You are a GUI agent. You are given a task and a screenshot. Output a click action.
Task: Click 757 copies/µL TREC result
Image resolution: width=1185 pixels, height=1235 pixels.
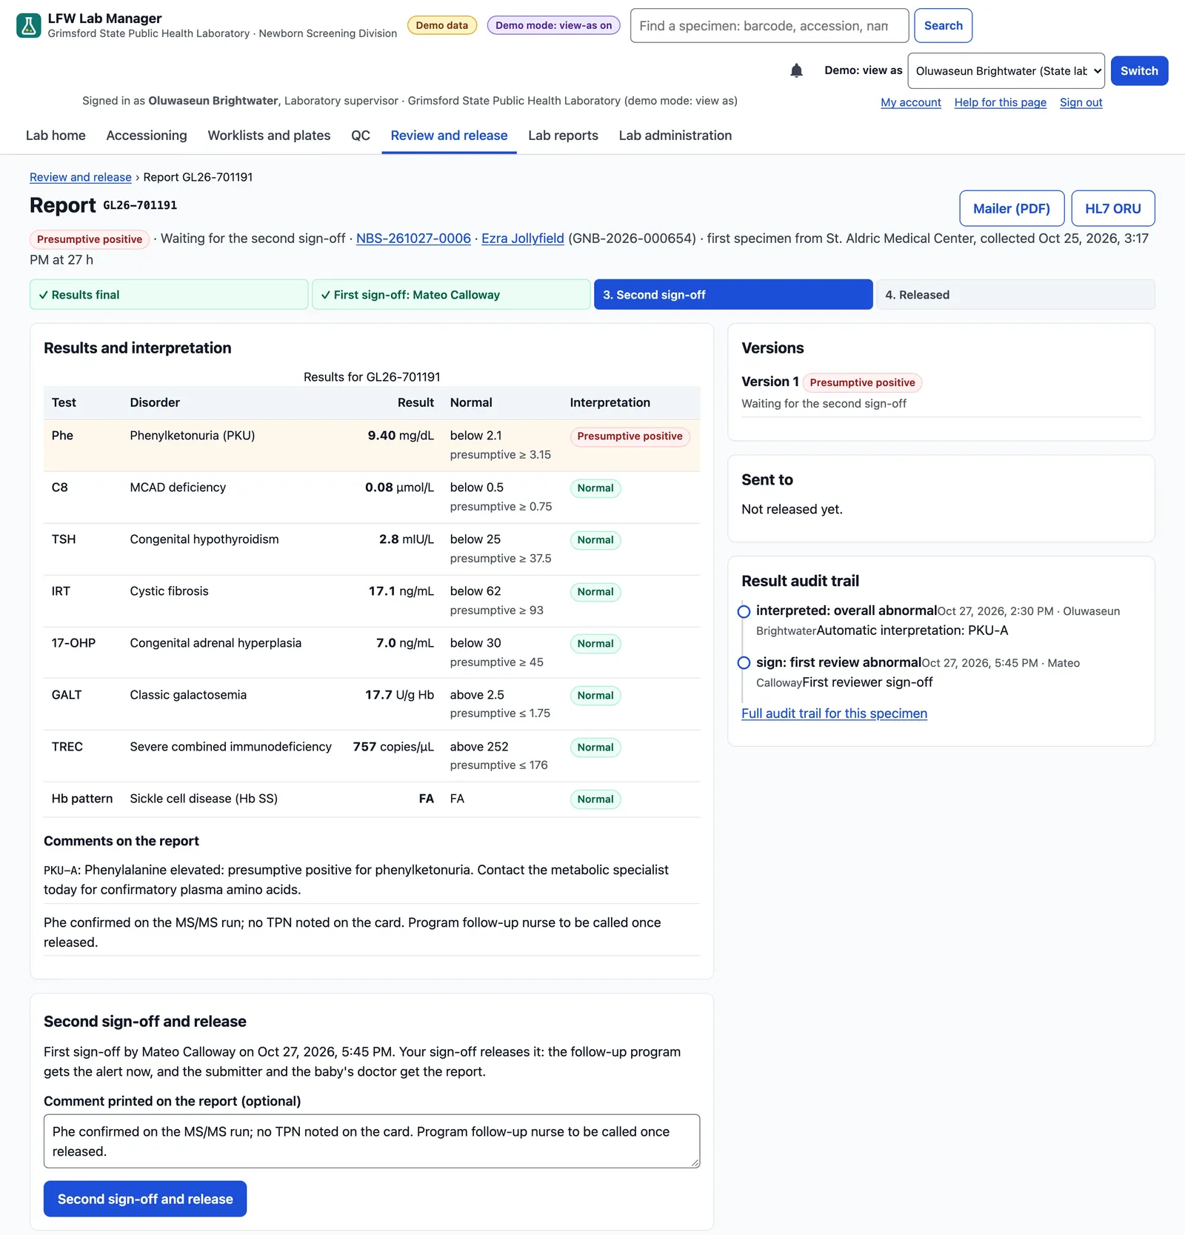(393, 747)
